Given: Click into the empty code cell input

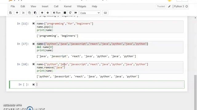Looking at the screenshot, I should point(109,85).
